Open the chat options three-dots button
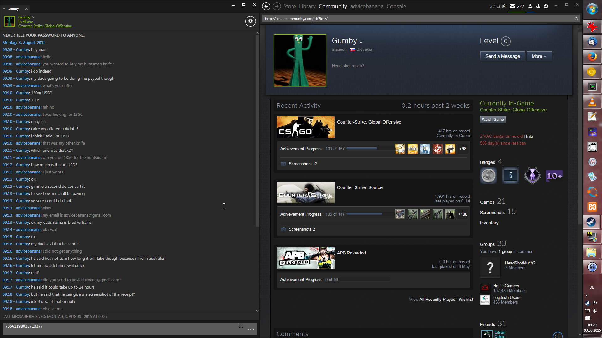The height and width of the screenshot is (338, 602). [x=251, y=329]
